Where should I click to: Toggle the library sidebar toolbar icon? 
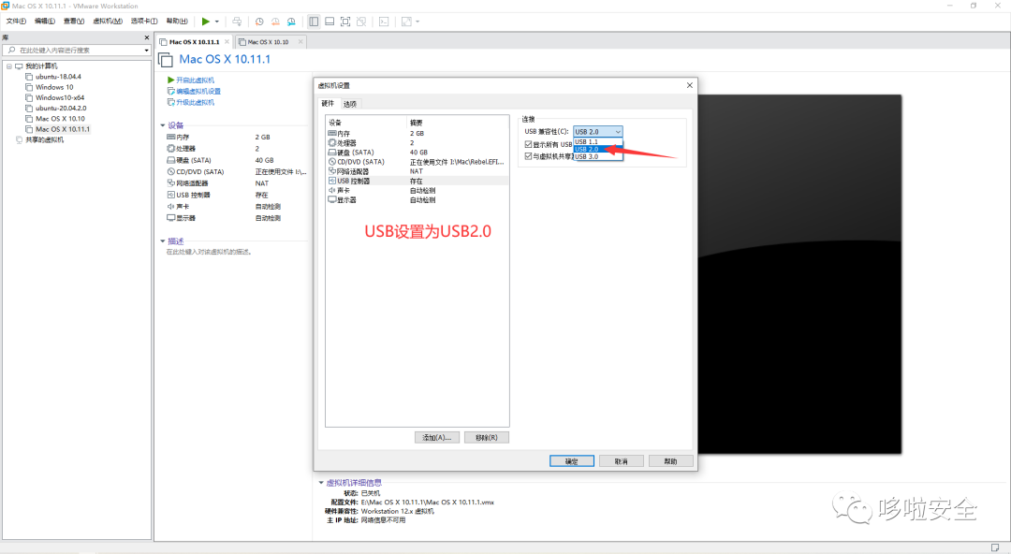(x=314, y=22)
